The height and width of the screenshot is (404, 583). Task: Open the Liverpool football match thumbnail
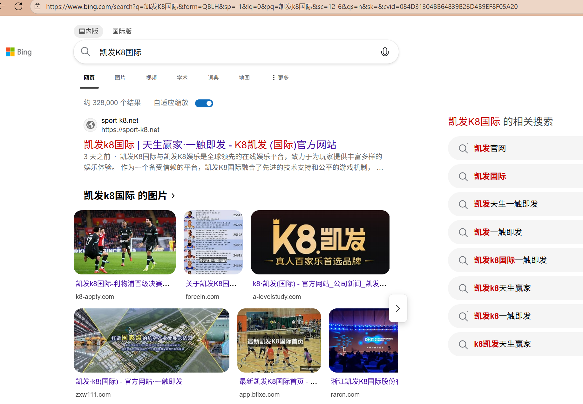(125, 242)
